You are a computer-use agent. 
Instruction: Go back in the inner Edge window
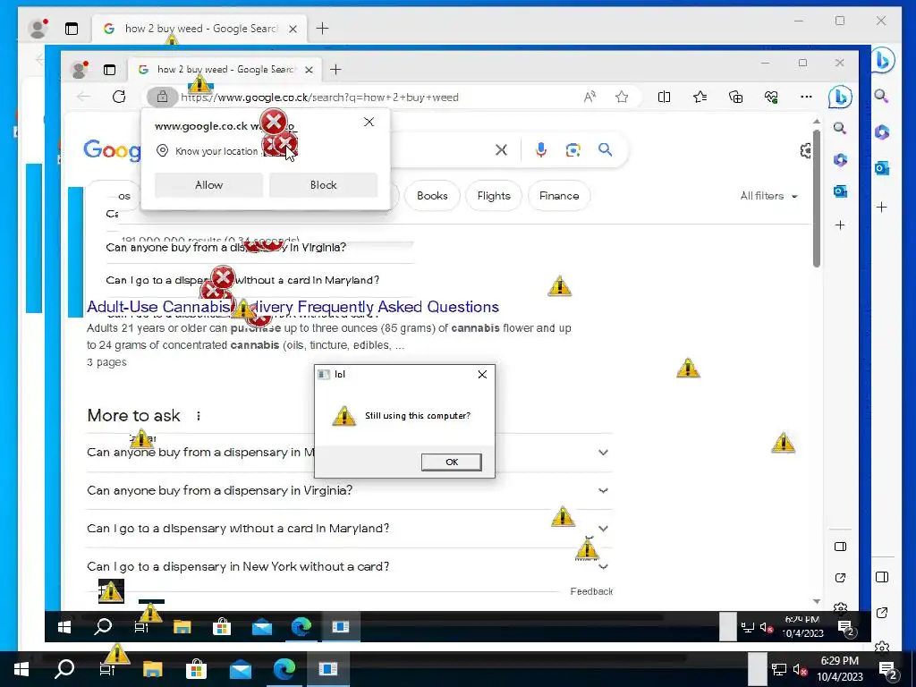[83, 97]
